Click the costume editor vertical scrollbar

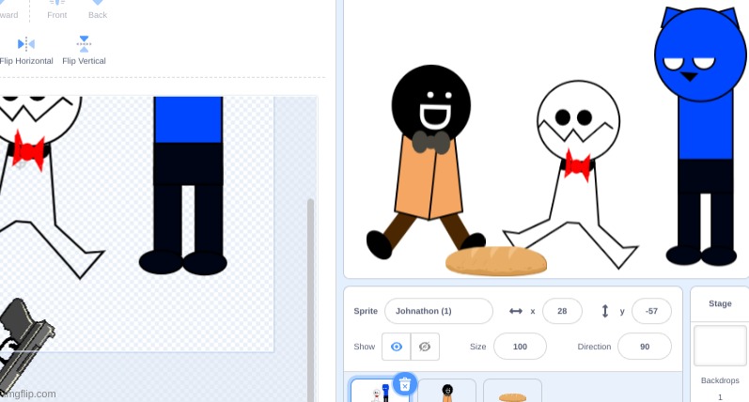click(x=310, y=282)
